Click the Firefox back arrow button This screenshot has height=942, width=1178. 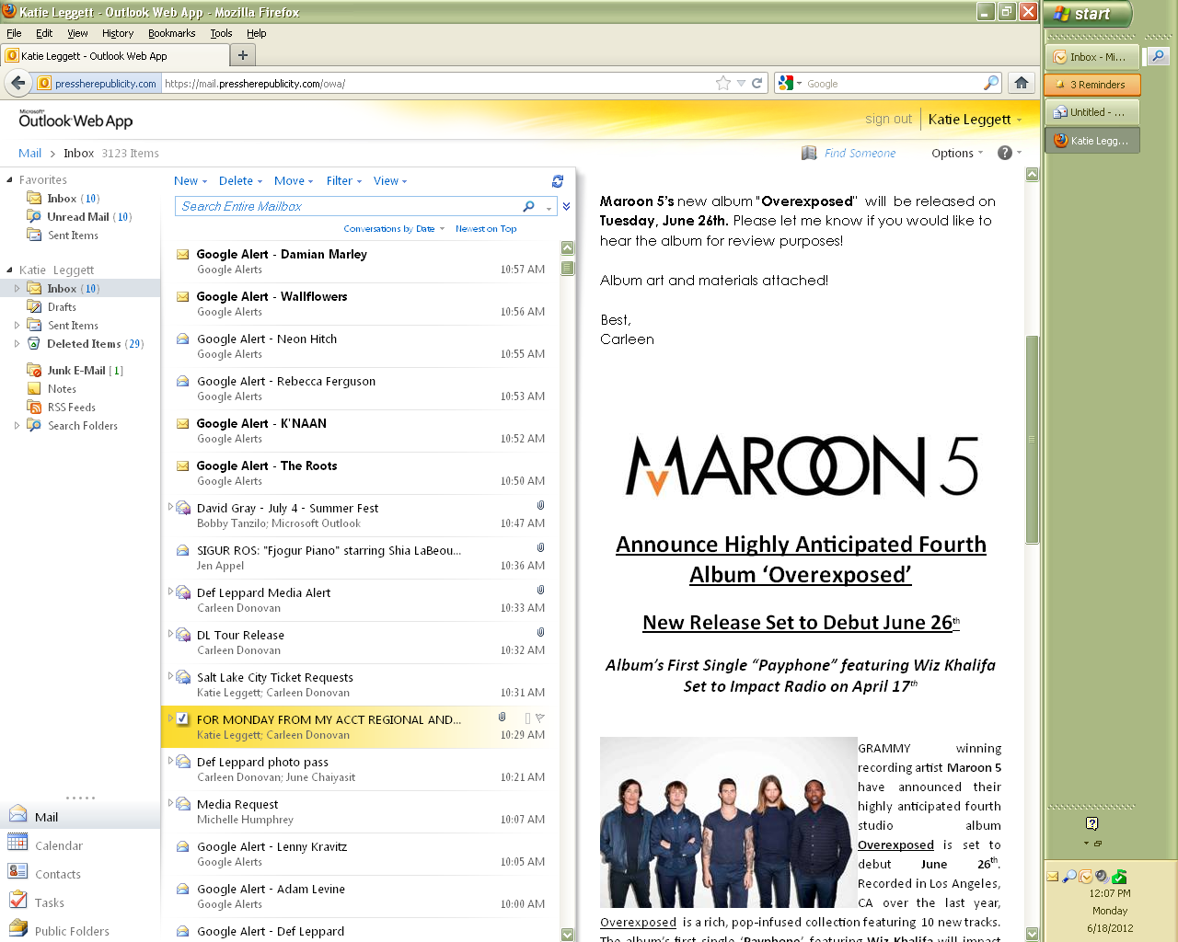tap(17, 83)
